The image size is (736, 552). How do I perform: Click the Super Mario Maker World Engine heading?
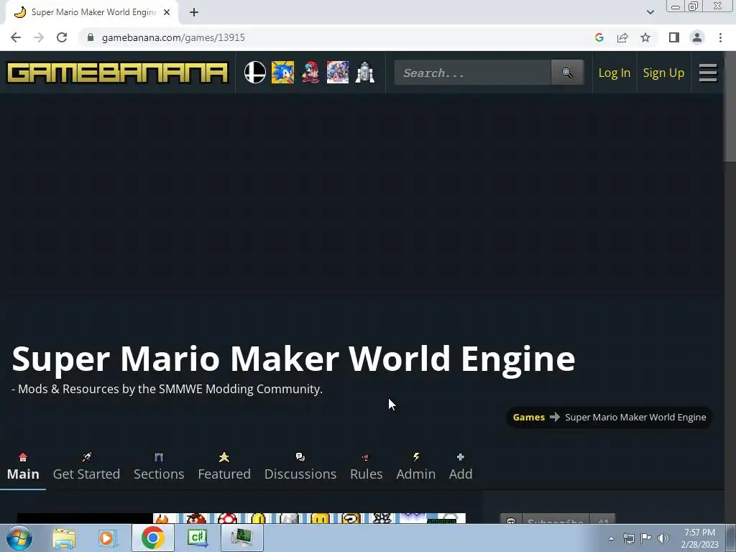(x=293, y=359)
